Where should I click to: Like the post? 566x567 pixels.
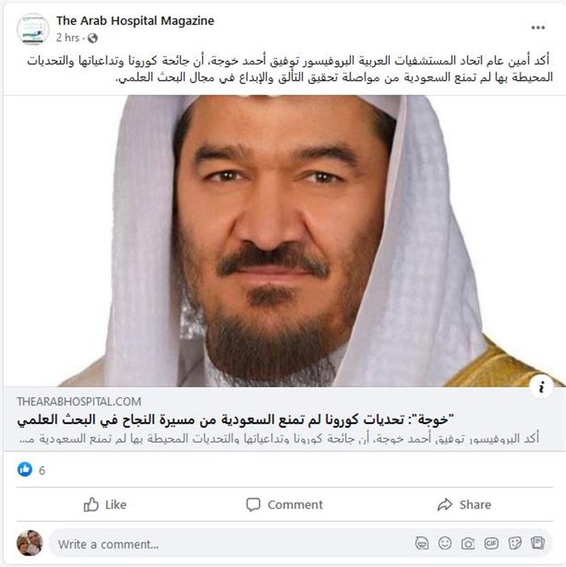coord(105,505)
